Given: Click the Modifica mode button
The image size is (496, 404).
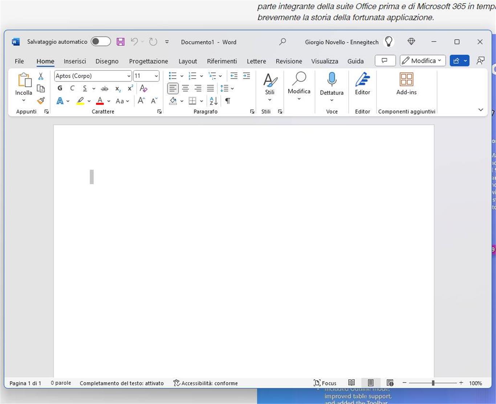Looking at the screenshot, I should click(x=422, y=61).
